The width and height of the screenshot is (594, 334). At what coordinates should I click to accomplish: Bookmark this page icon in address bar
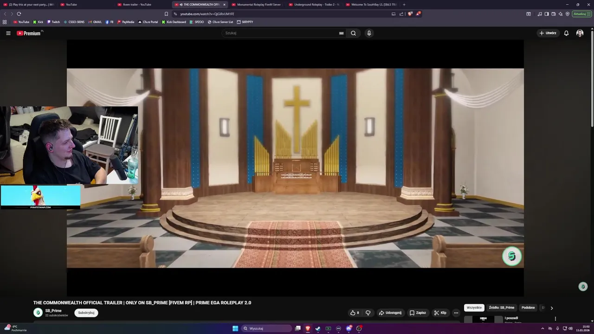pyautogui.click(x=166, y=14)
